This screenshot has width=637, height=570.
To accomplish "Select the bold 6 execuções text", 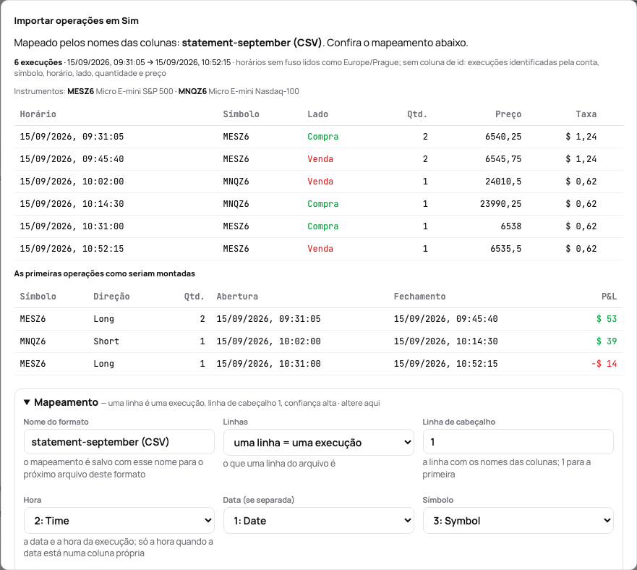I will pos(38,63).
